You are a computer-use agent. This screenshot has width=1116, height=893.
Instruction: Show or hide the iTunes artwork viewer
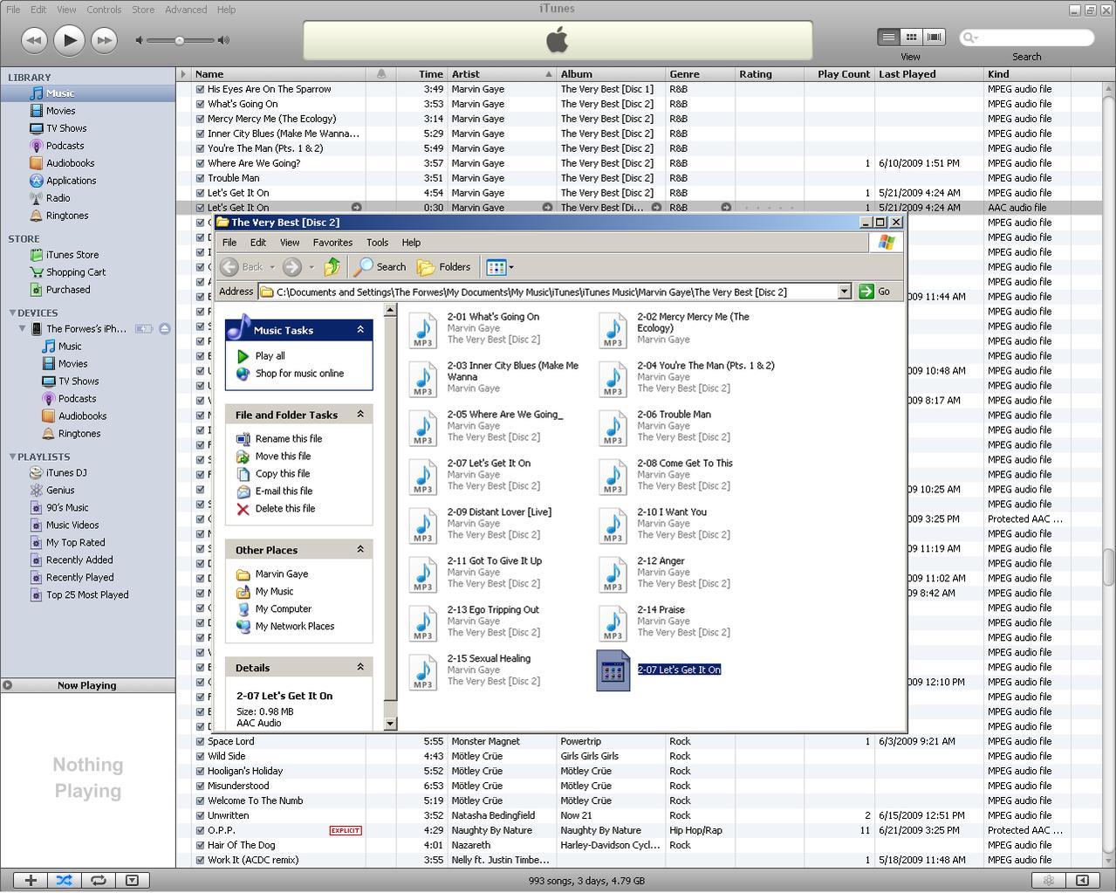click(x=132, y=880)
